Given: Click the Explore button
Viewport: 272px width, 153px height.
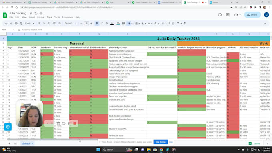Looking at the screenshot, I should pyautogui.click(x=254, y=143).
